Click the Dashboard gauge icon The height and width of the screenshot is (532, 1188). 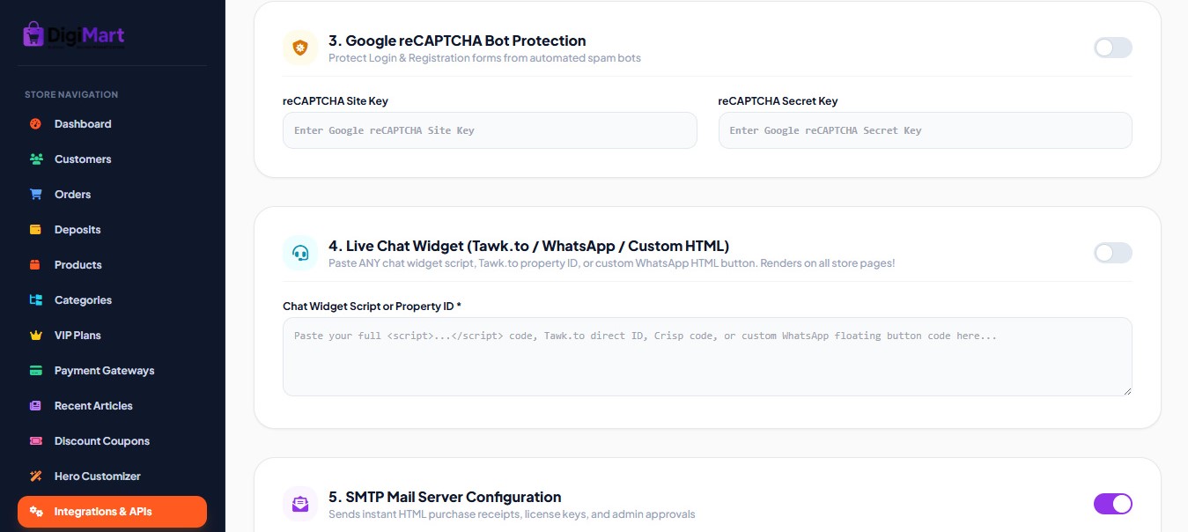(x=36, y=124)
